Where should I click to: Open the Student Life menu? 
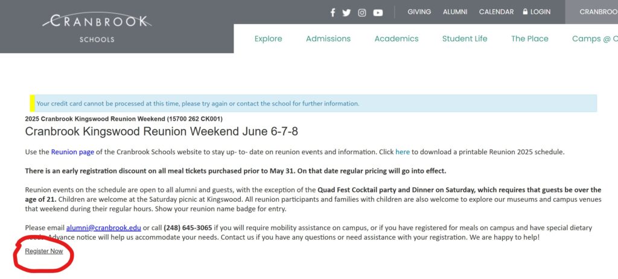point(465,39)
